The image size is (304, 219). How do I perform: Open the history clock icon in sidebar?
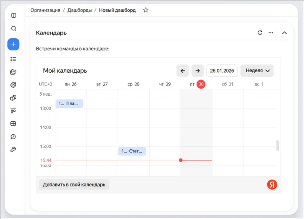(x=13, y=137)
